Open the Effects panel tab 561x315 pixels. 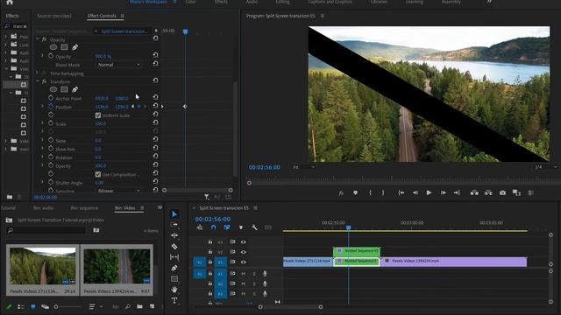point(11,16)
